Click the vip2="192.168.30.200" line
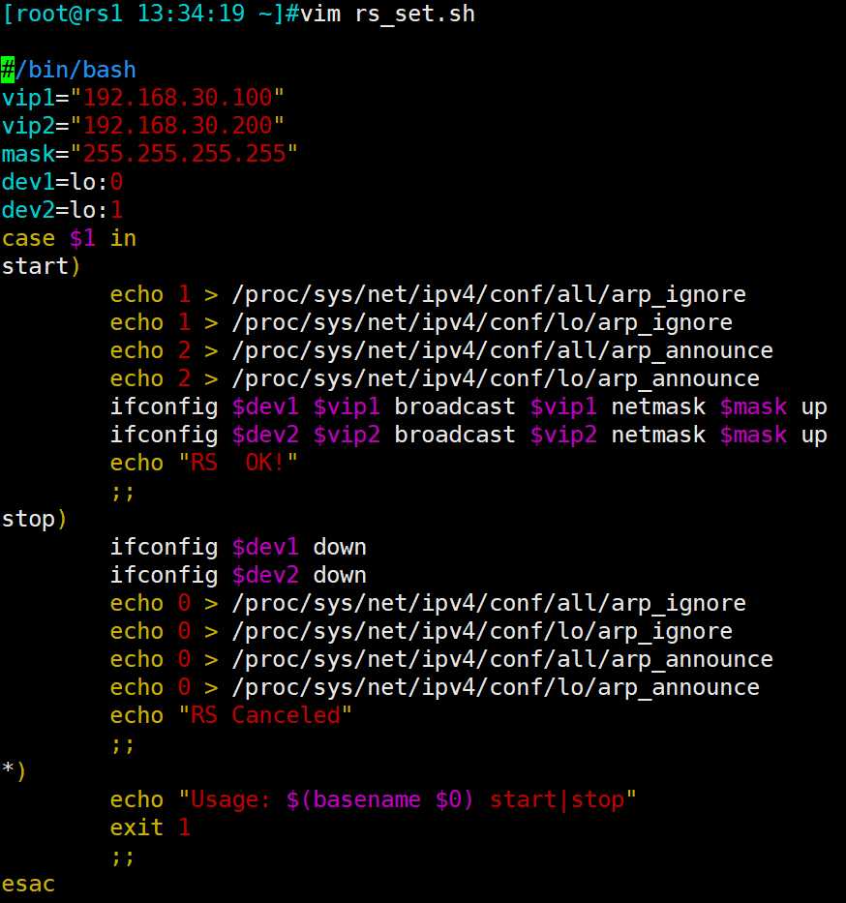This screenshot has width=846, height=903. pyautogui.click(x=143, y=126)
